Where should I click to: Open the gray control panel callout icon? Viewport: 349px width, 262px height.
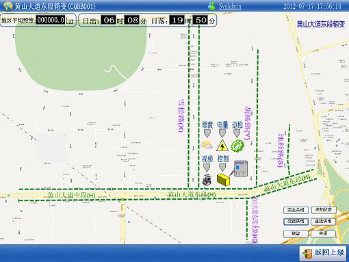(241, 168)
